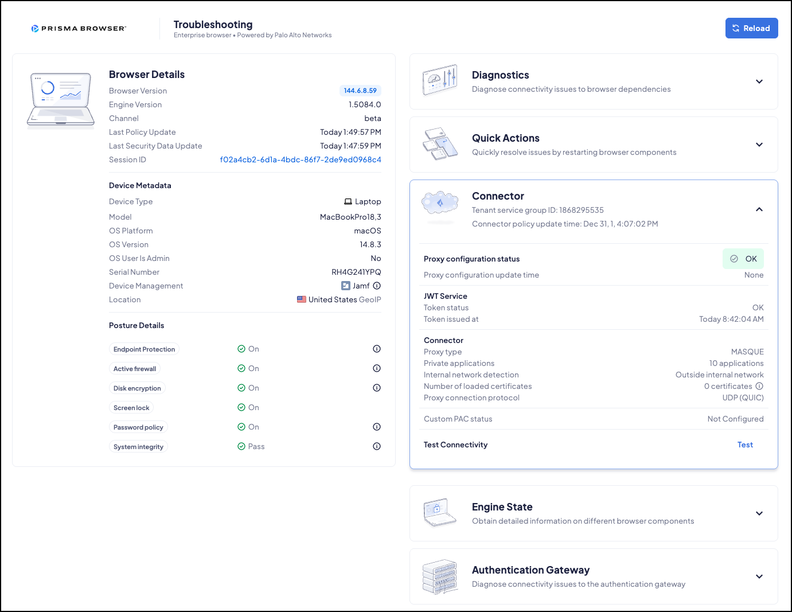Image resolution: width=792 pixels, height=612 pixels.
Task: Click the Session ID link
Action: 301,159
